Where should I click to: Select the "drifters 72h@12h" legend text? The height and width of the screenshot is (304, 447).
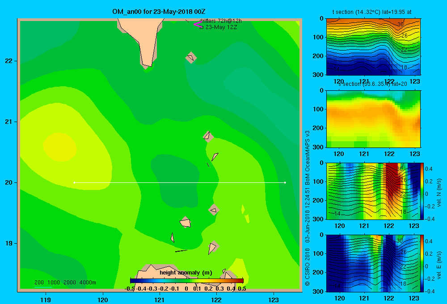tap(220, 21)
